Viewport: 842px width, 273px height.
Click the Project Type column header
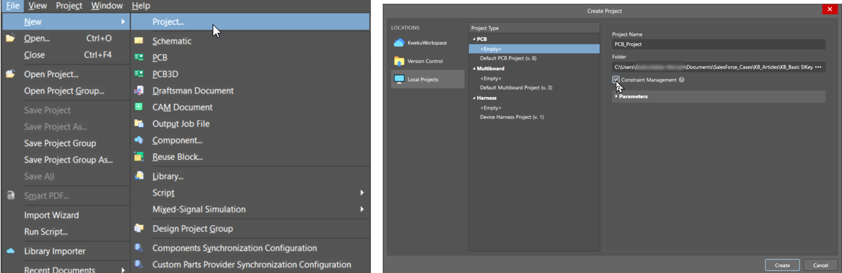tap(534, 28)
